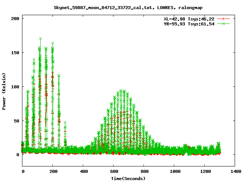Click the x-axis tick label 600
The height and width of the screenshot is (182, 243).
(114, 171)
